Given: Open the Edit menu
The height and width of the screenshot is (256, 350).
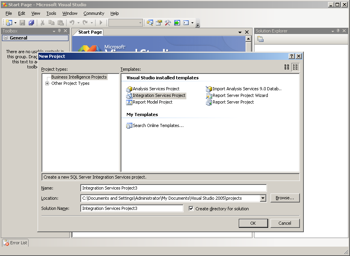Looking at the screenshot, I should tap(22, 13).
